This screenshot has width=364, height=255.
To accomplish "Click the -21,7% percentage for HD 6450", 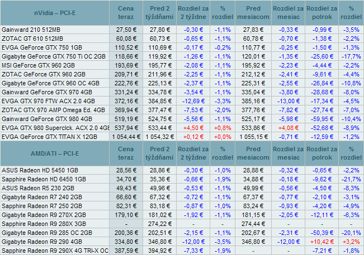I will pos(351,179).
